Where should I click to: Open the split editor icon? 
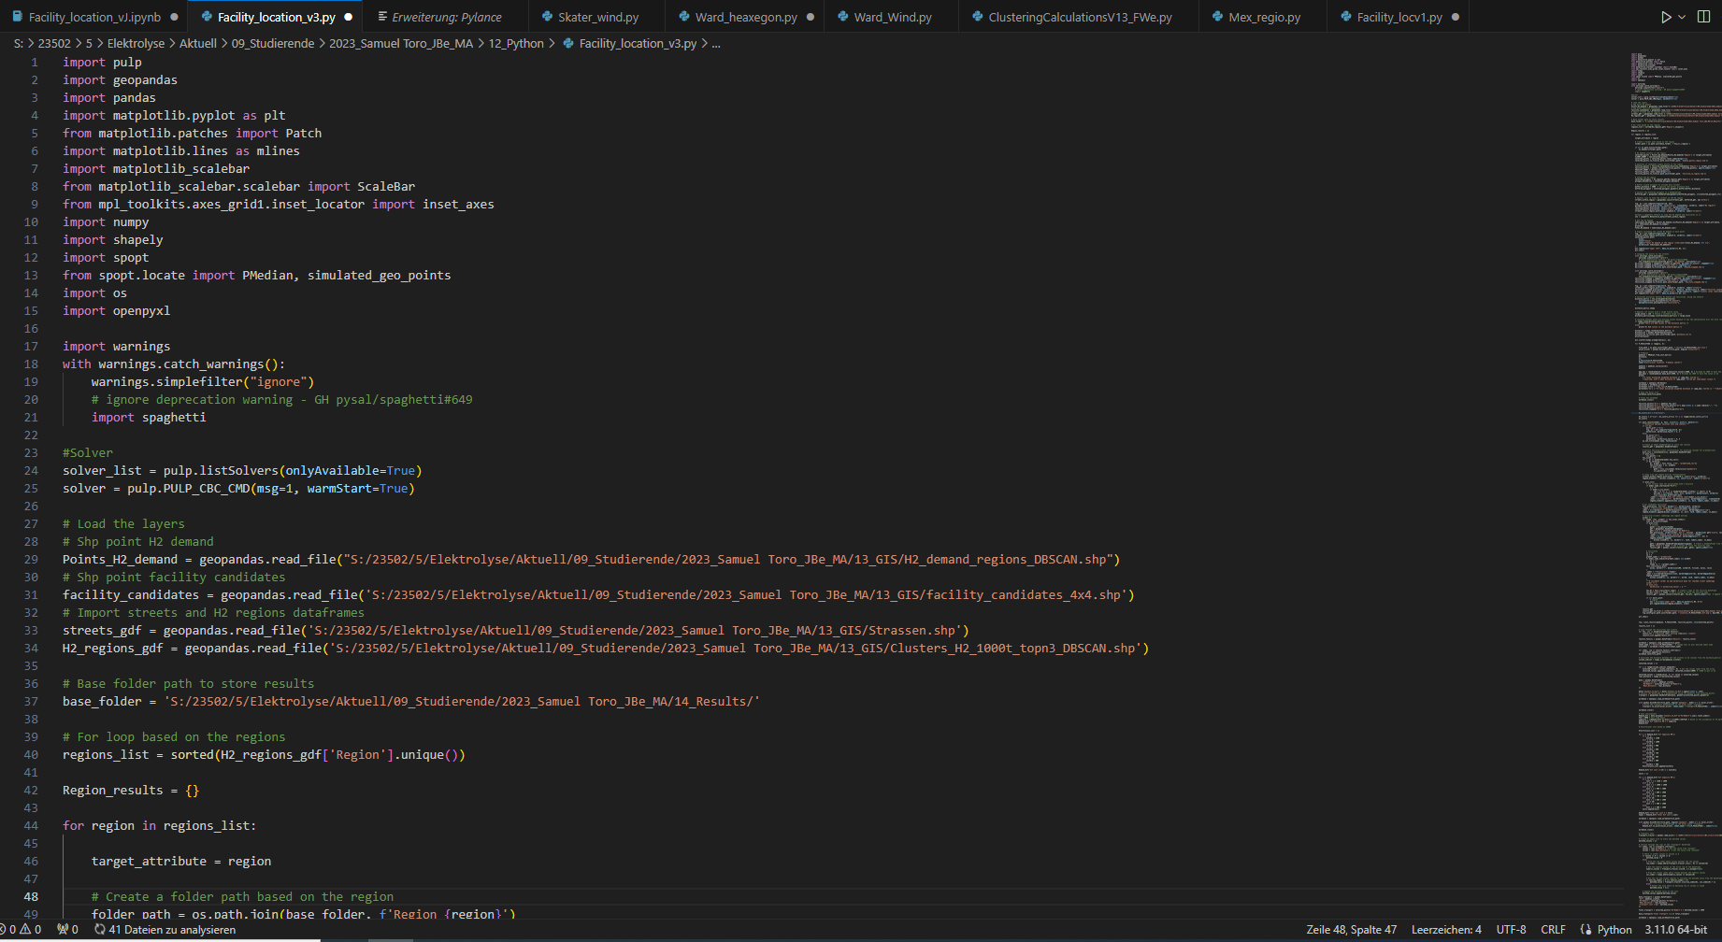(1703, 16)
